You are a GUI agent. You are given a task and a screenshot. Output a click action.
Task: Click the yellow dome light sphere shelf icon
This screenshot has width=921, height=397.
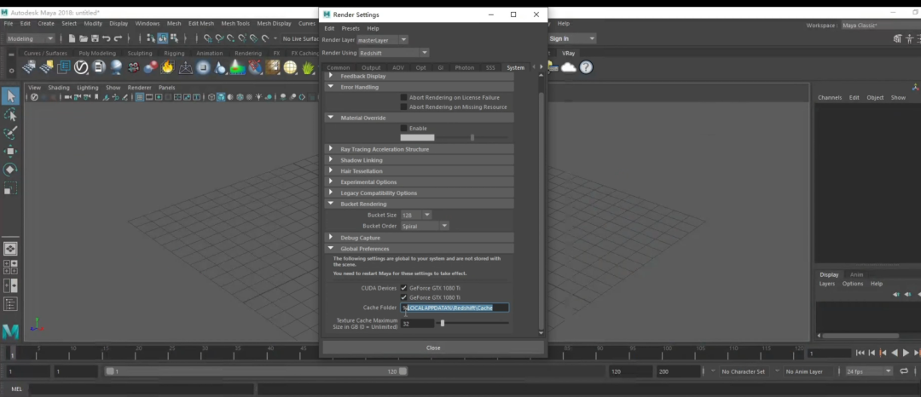point(290,67)
